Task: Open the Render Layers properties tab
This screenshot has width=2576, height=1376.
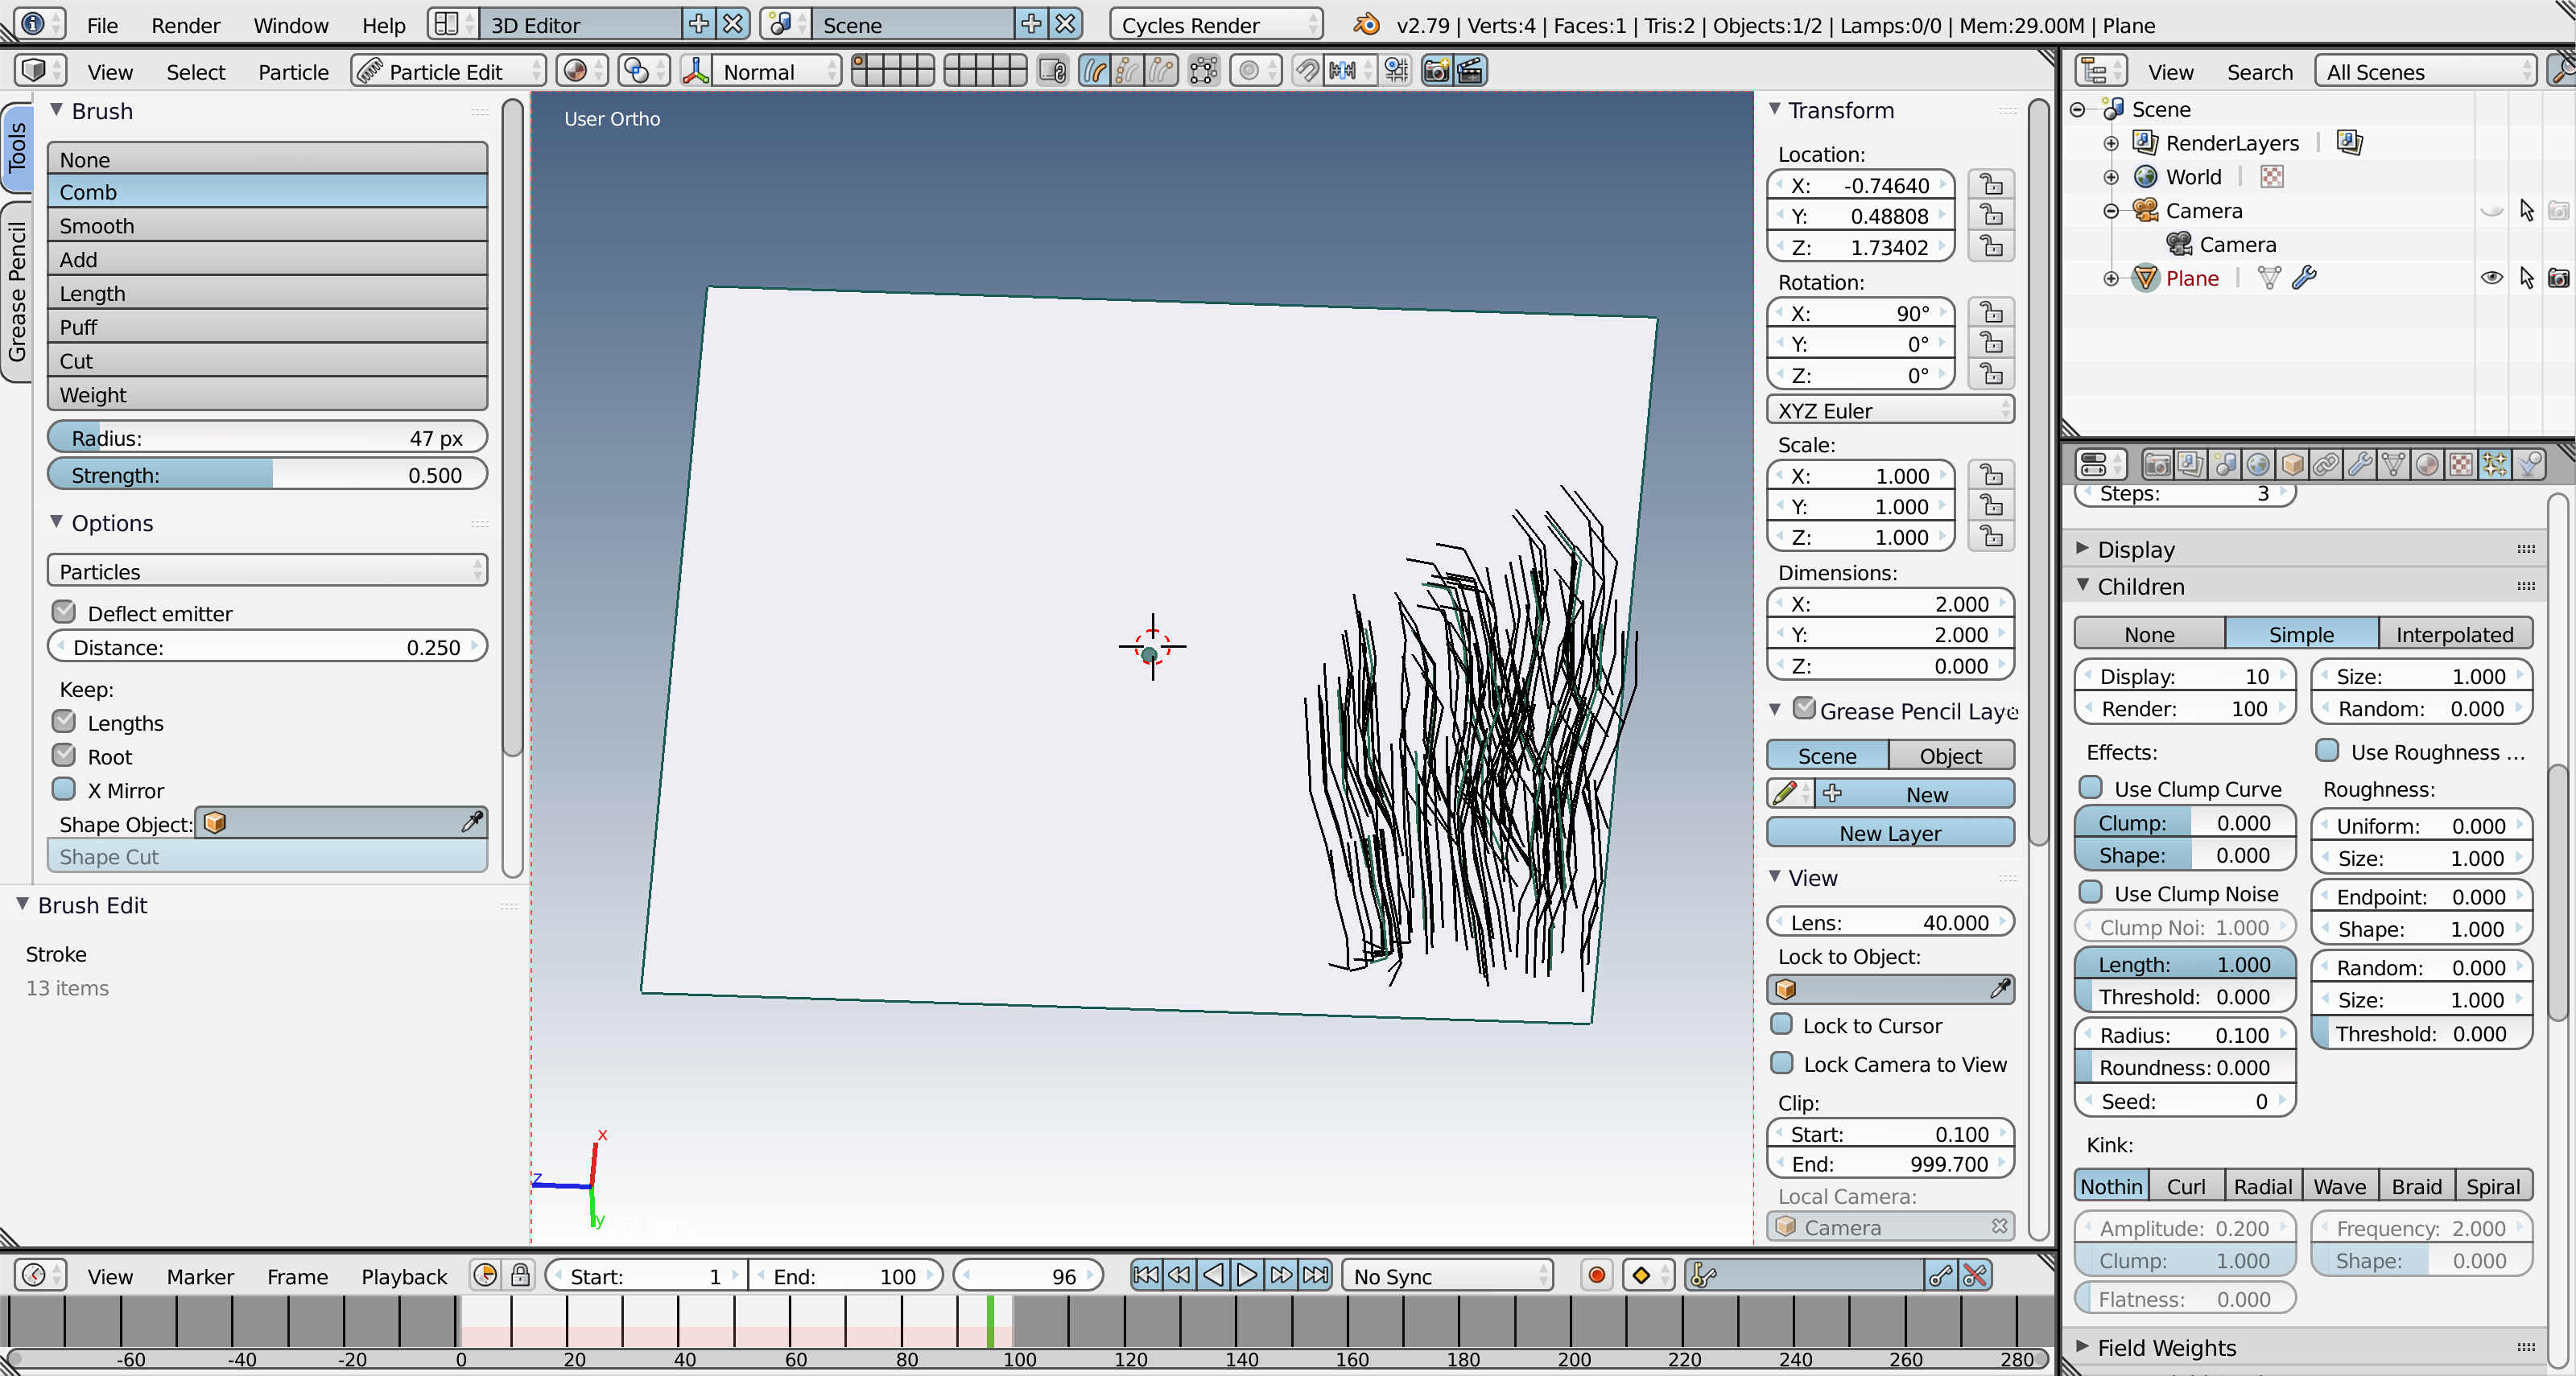Action: [x=2191, y=464]
